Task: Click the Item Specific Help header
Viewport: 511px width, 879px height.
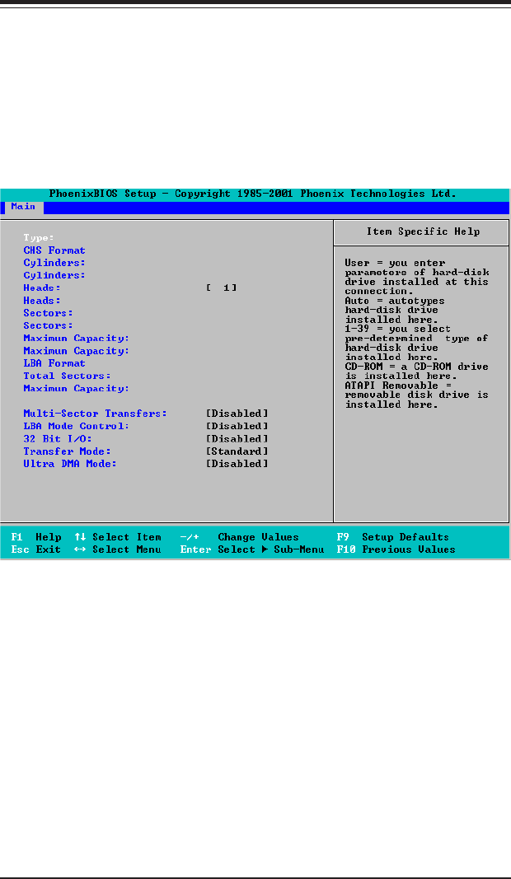Action: point(424,231)
